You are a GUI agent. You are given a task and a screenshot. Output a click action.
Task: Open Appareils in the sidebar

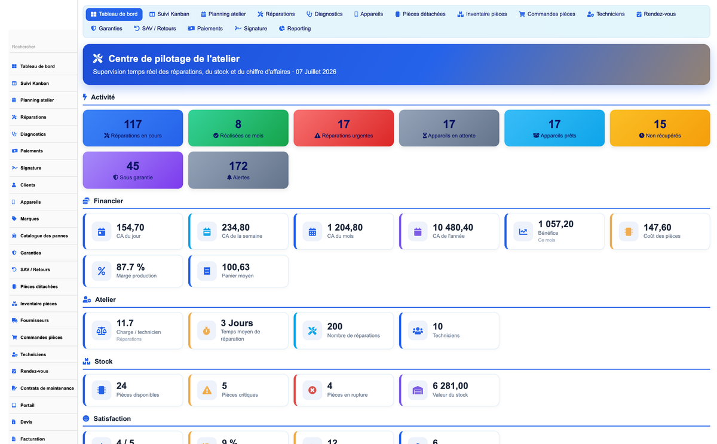[43, 202]
